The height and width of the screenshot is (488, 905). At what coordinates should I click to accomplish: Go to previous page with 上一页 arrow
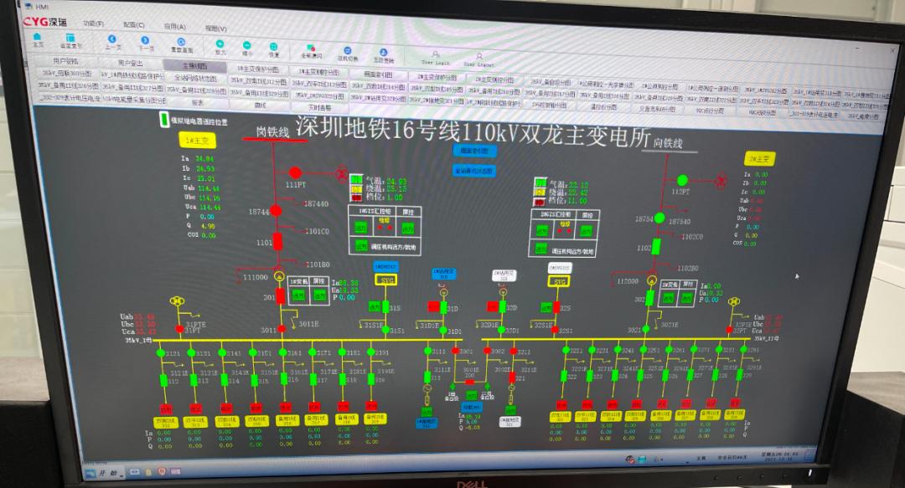(112, 41)
